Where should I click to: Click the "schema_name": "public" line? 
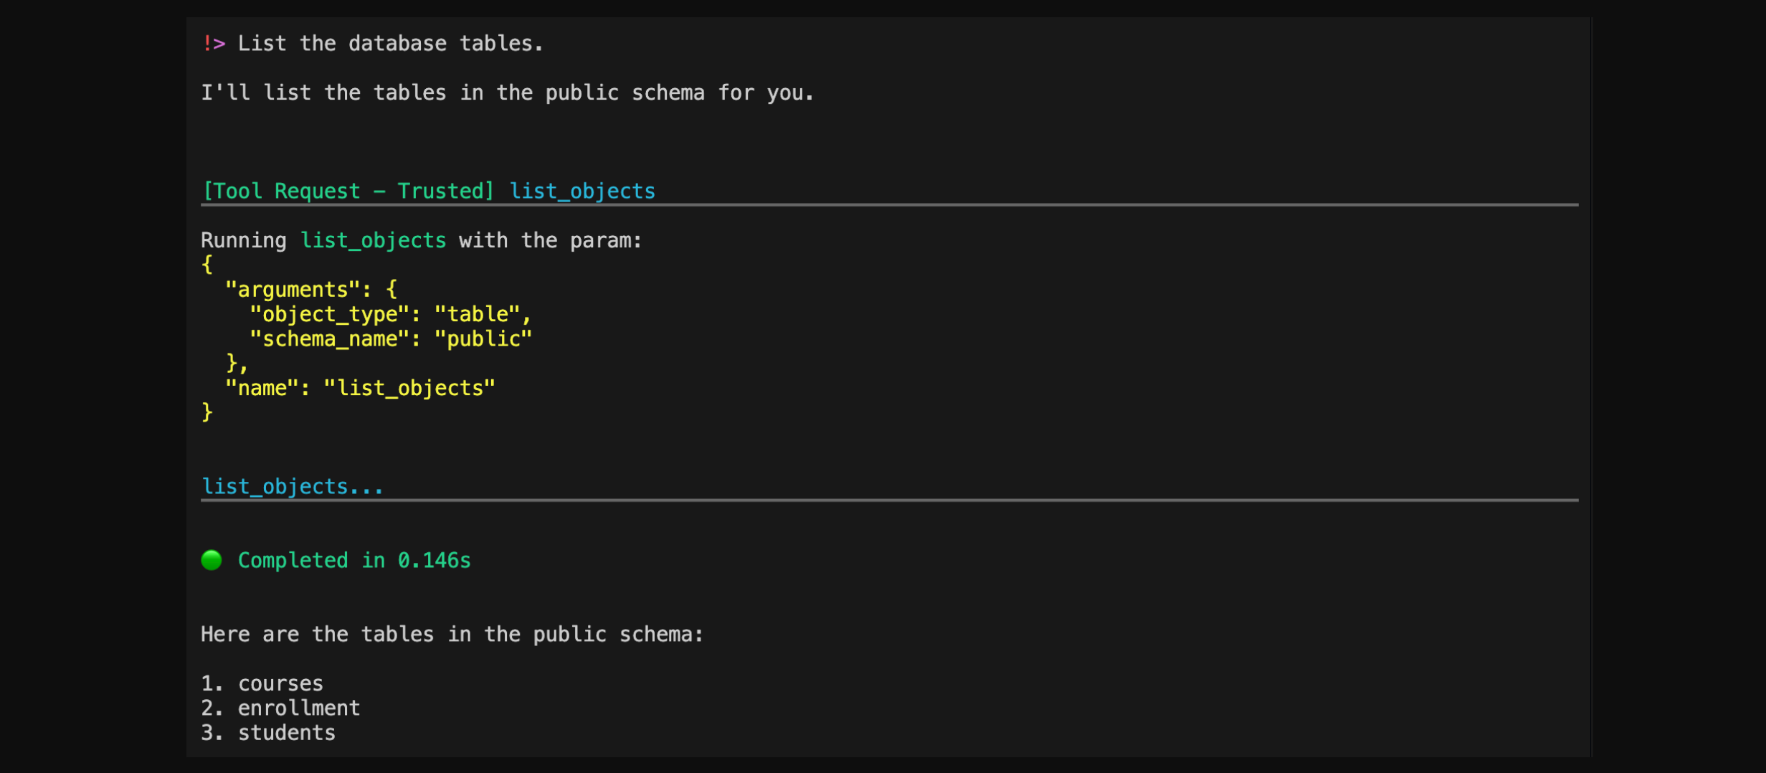click(391, 338)
